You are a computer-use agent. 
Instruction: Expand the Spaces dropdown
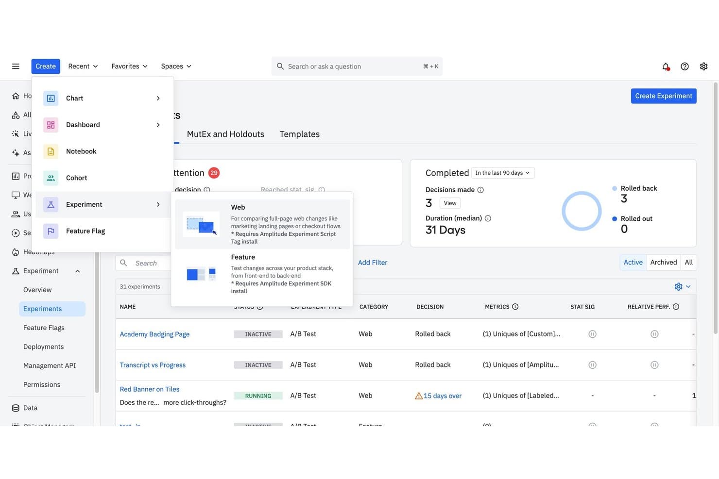[176, 66]
